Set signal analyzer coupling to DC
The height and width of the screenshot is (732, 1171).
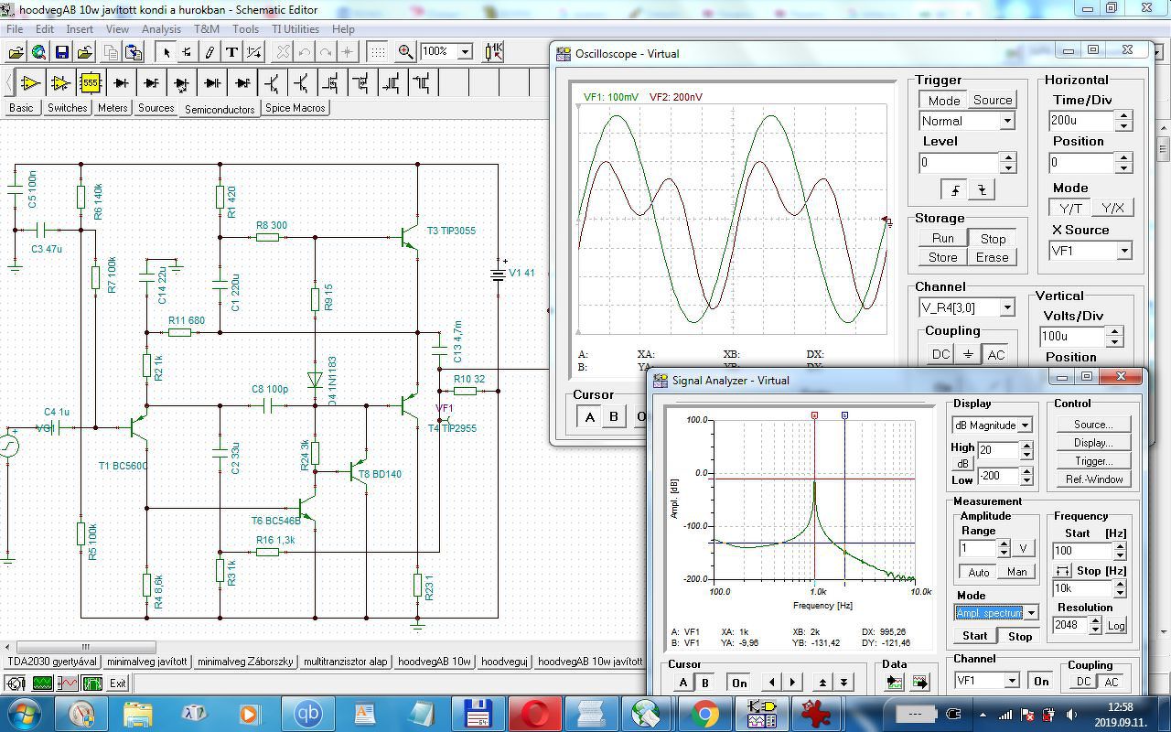point(1083,681)
